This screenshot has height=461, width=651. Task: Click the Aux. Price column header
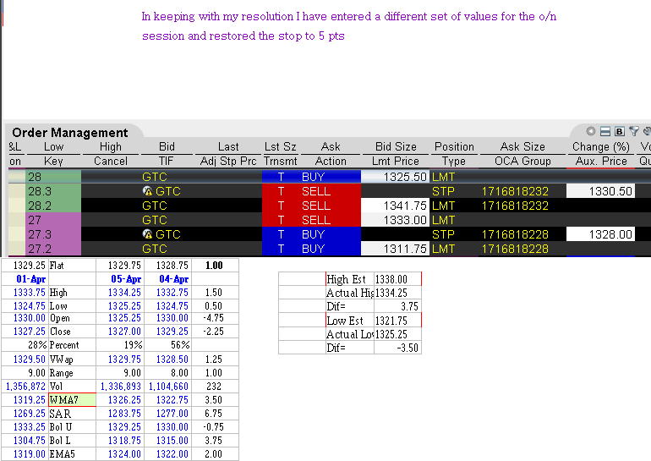tap(601, 162)
